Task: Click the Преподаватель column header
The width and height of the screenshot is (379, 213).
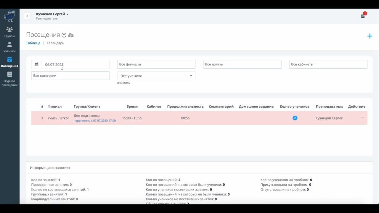Action: (330, 106)
